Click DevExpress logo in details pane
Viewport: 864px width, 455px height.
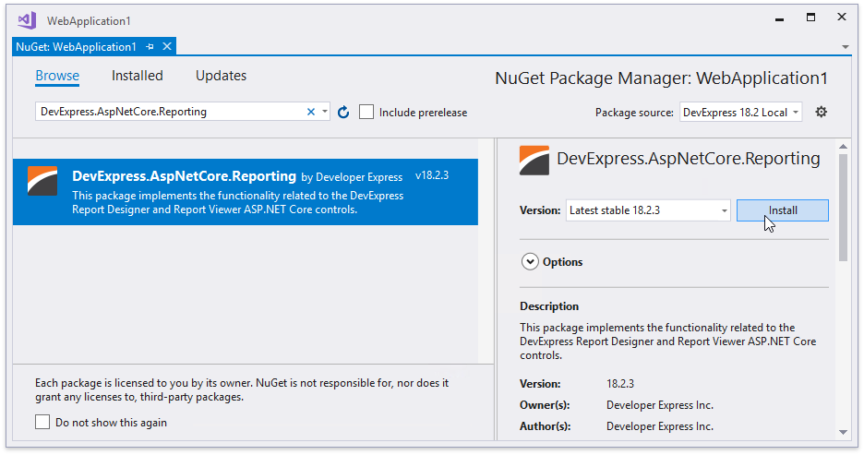click(534, 160)
